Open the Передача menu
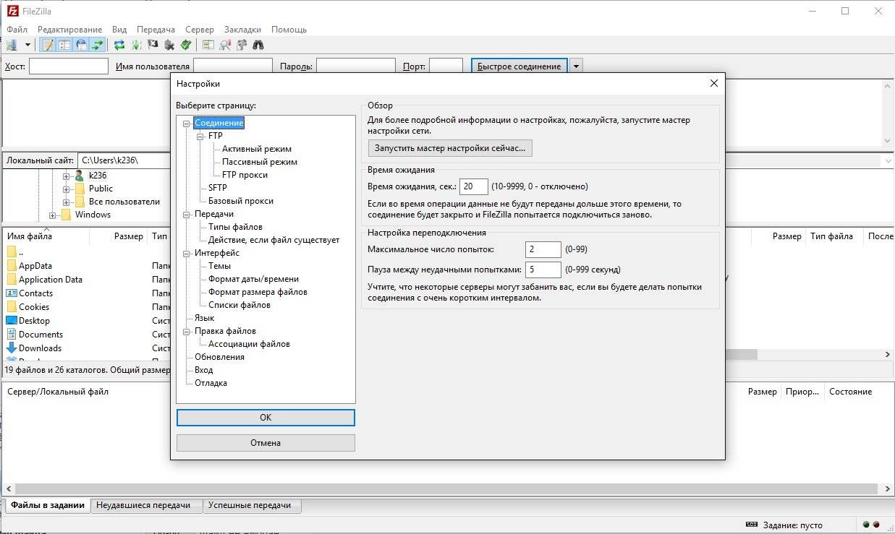 [x=156, y=30]
